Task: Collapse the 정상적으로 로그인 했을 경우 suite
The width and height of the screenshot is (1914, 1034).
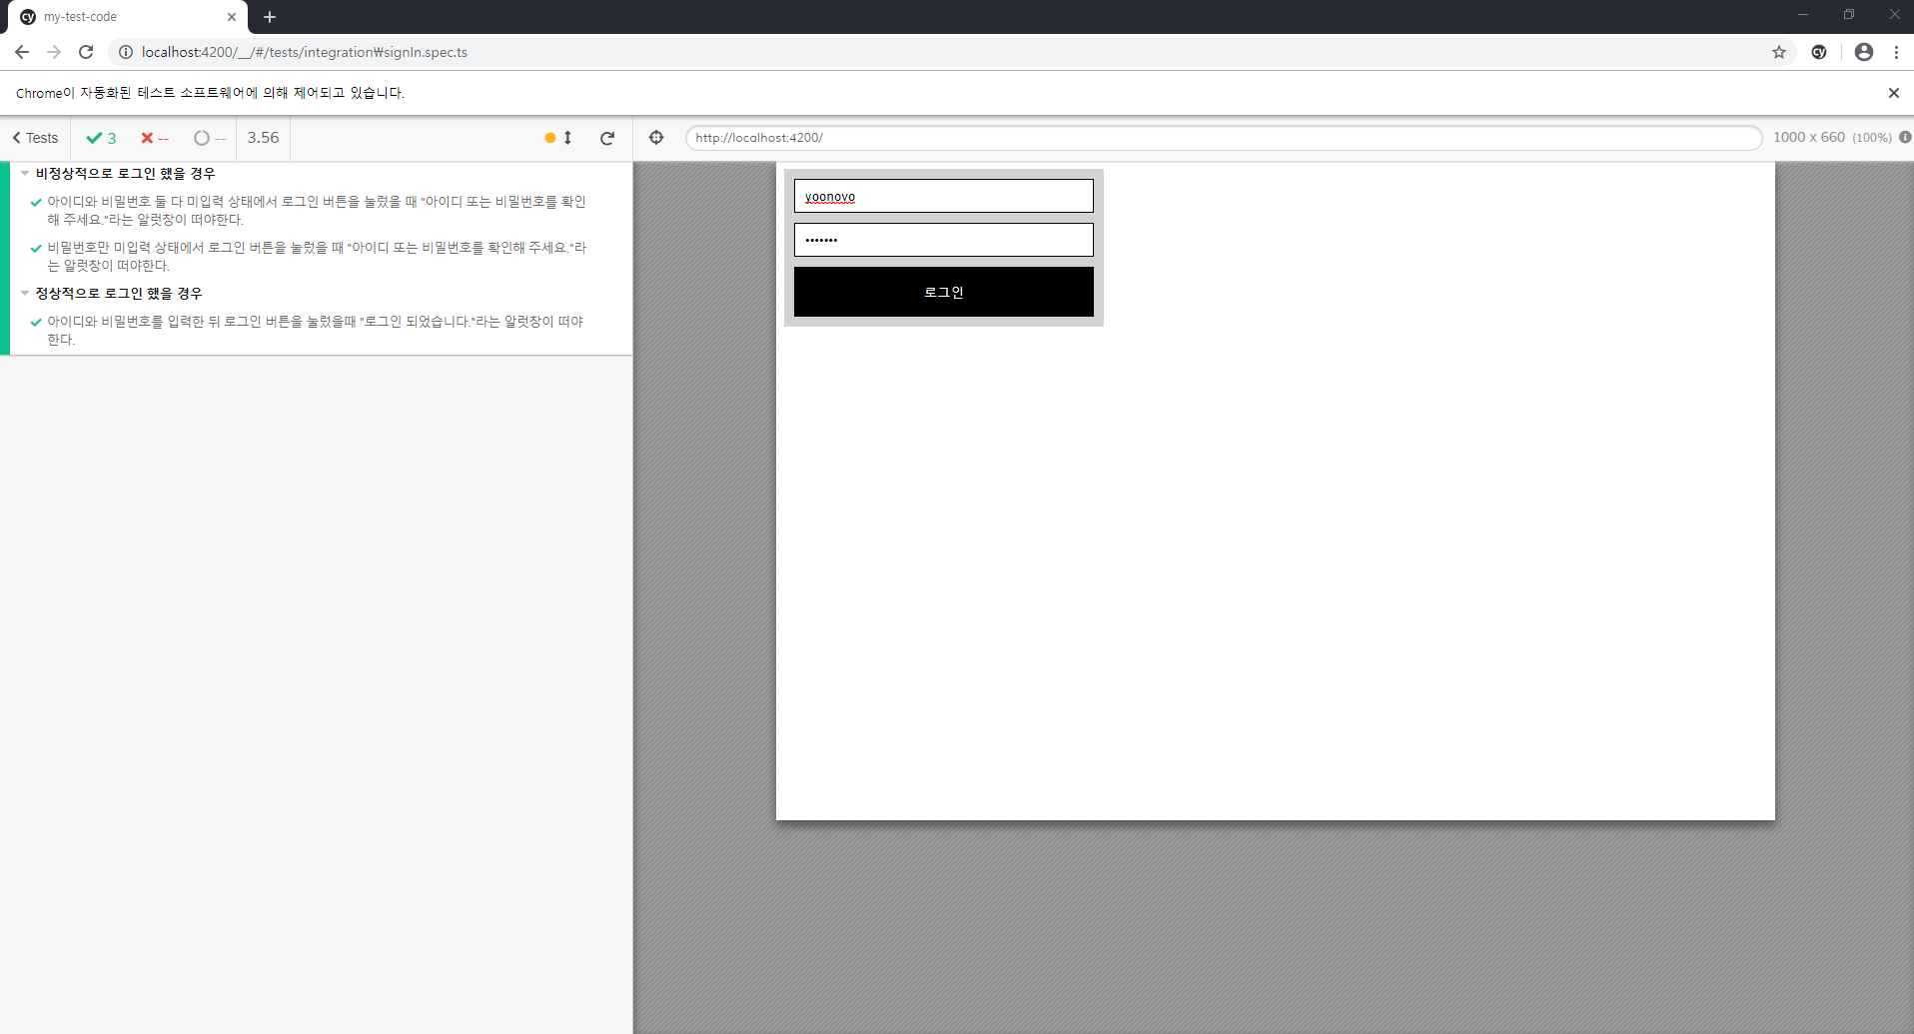Action: click(x=119, y=294)
